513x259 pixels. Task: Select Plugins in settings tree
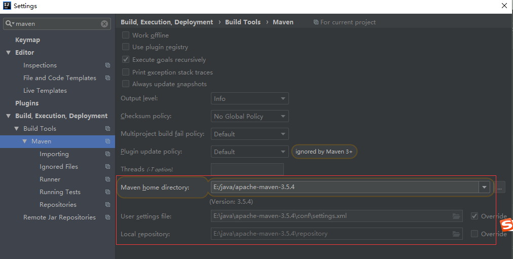coord(27,103)
